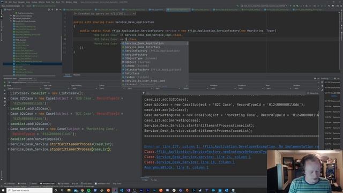Pick Service_By_User_Type__mdt suggestion
The height and width of the screenshot is (193, 343).
pos(155,81)
